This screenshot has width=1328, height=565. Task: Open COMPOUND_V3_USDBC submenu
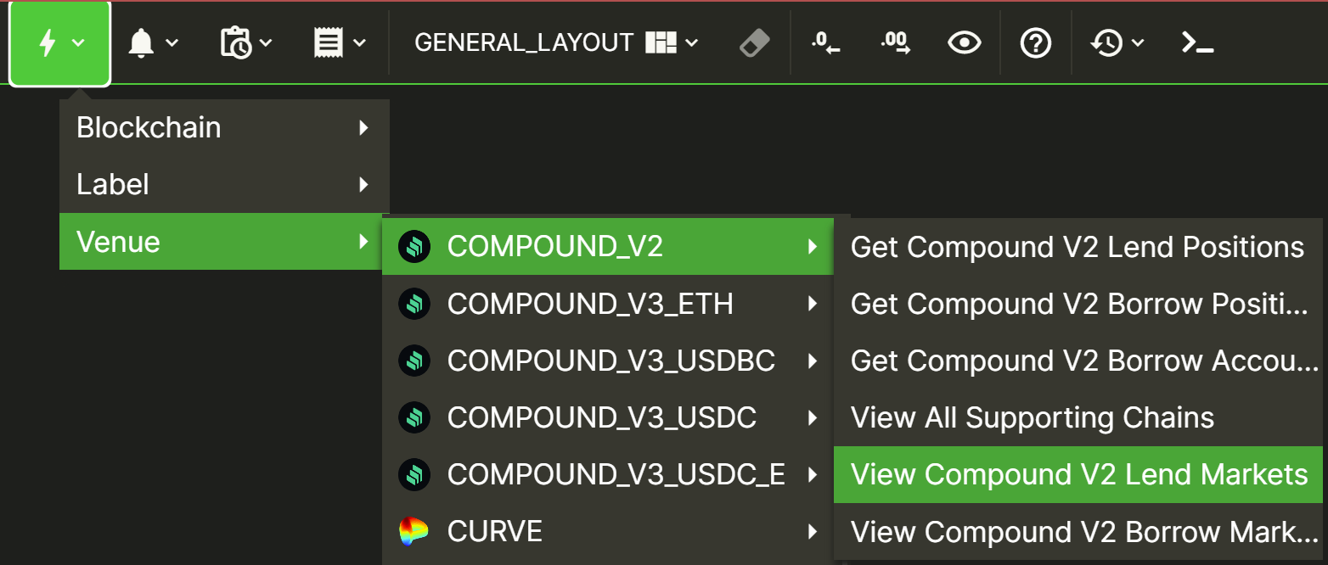click(608, 360)
